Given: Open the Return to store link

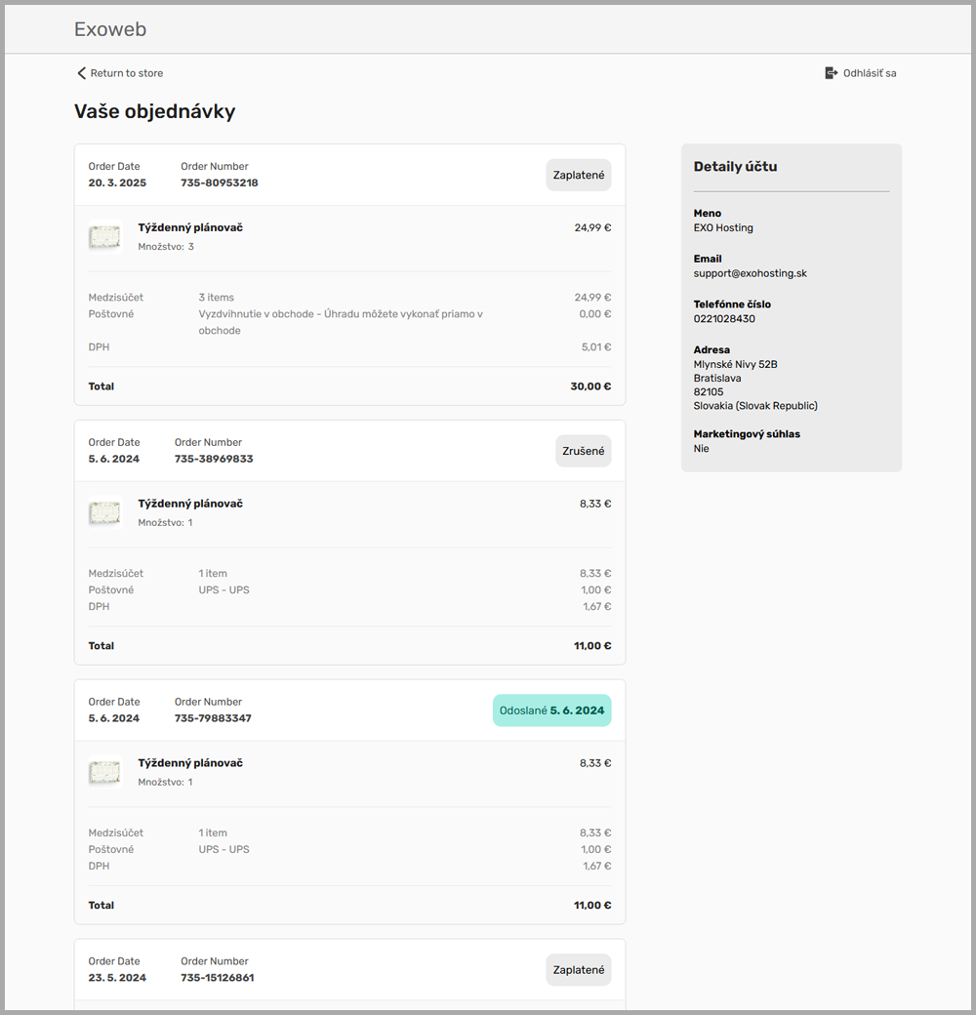Looking at the screenshot, I should [x=125, y=72].
